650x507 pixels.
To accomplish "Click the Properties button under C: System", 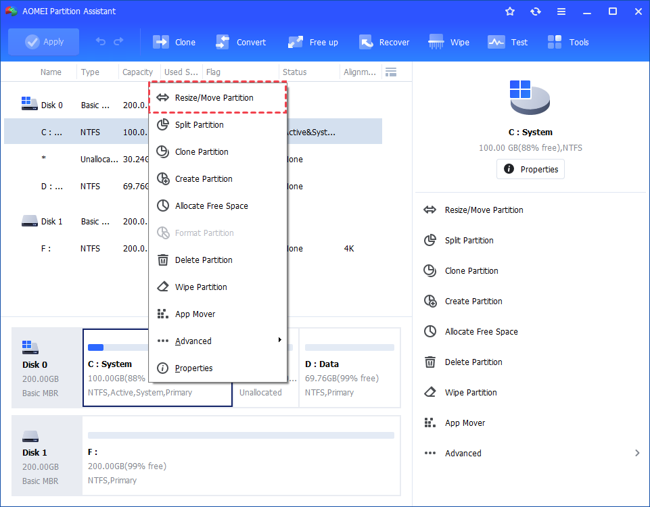I will tap(530, 170).
